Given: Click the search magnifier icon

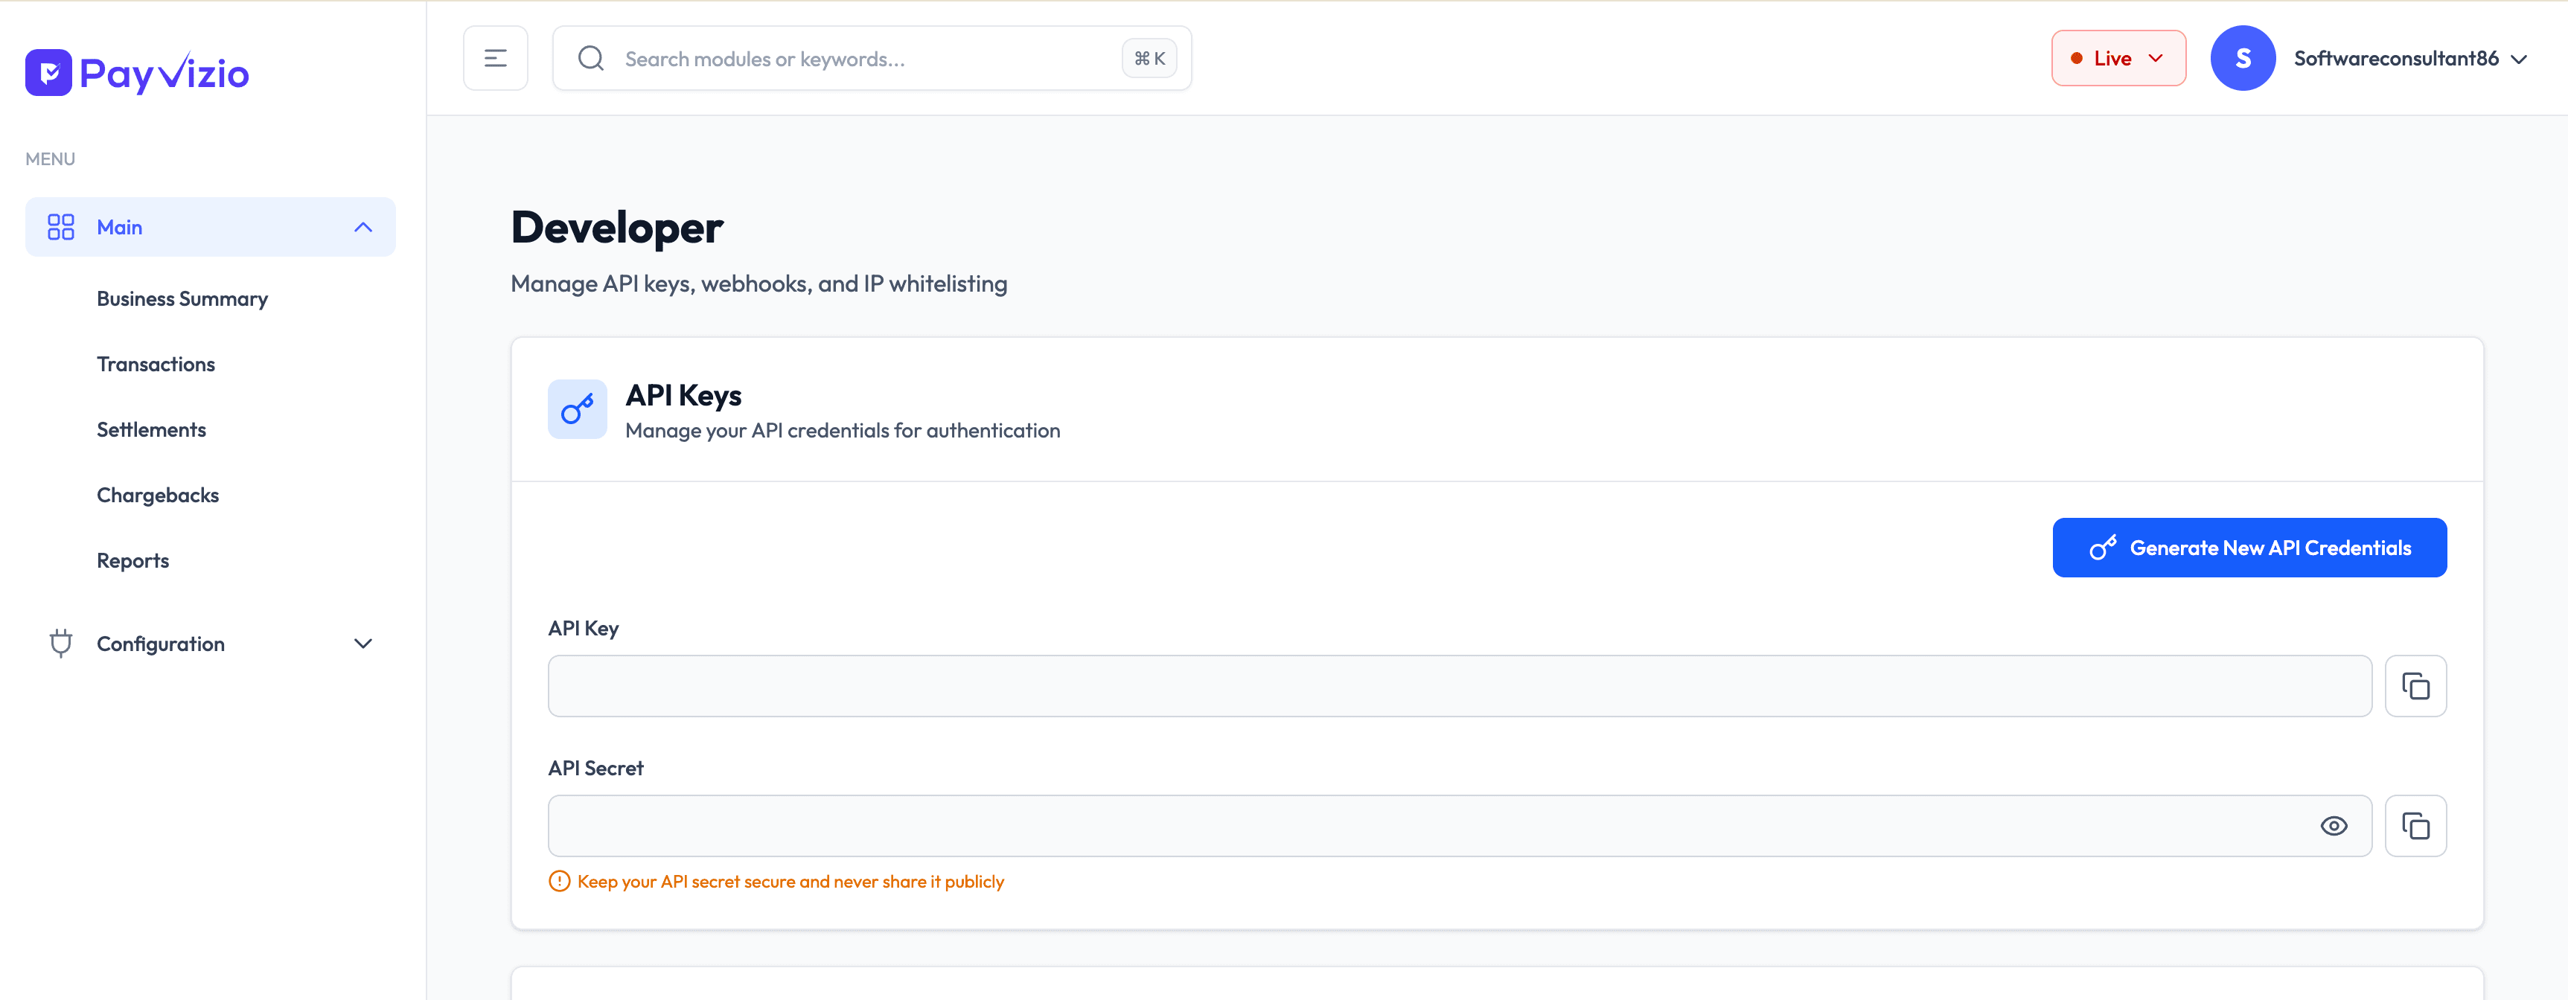Looking at the screenshot, I should click(591, 59).
